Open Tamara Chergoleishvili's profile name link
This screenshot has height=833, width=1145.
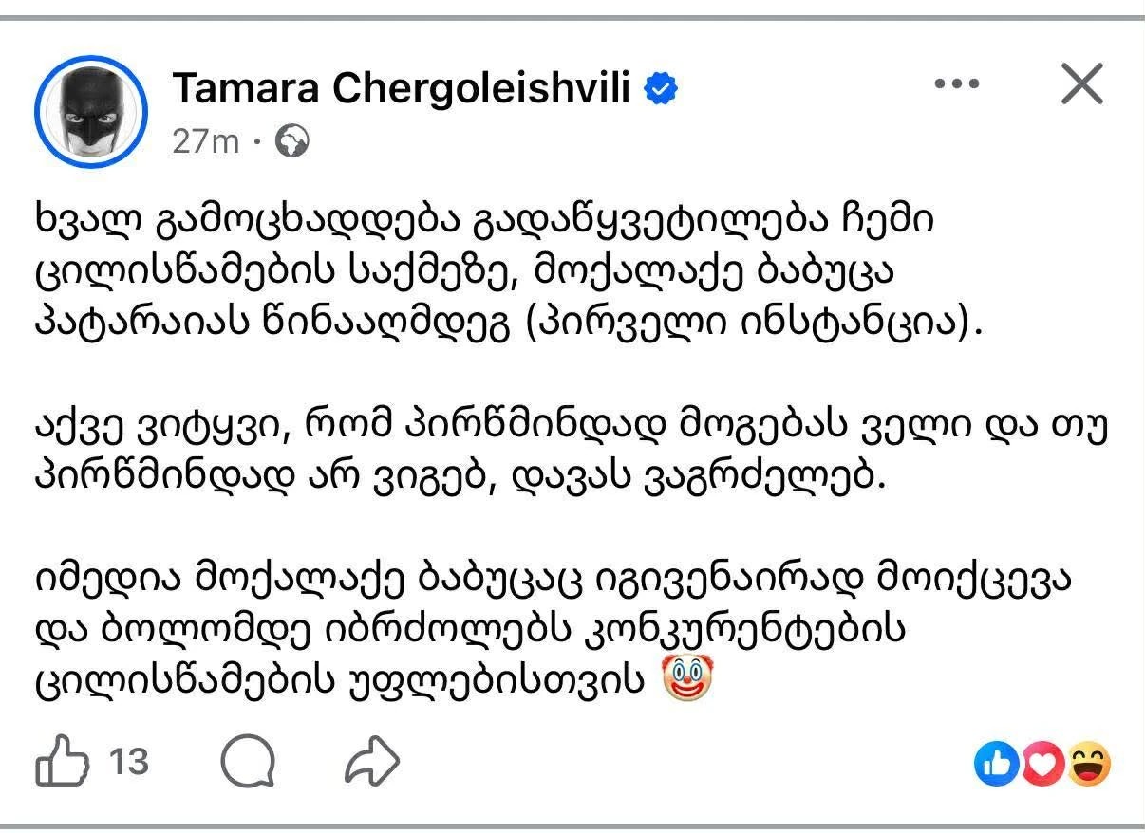point(402,90)
